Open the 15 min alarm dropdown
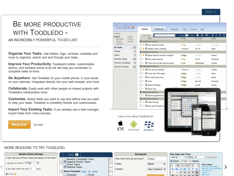The width and height of the screenshot is (234, 176). (x=186, y=161)
